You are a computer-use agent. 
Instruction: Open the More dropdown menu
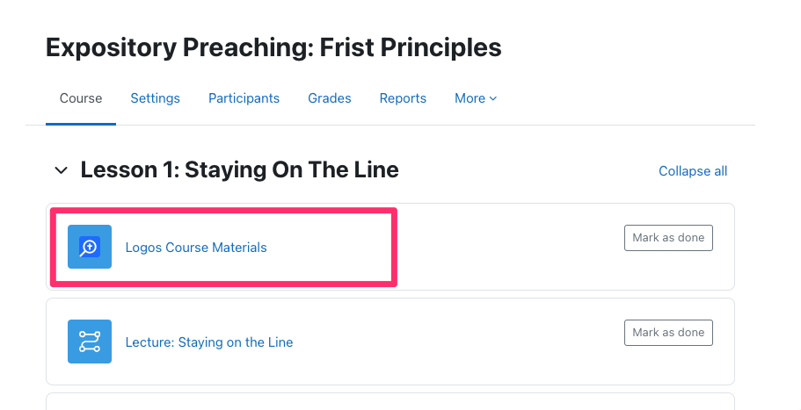coord(476,98)
